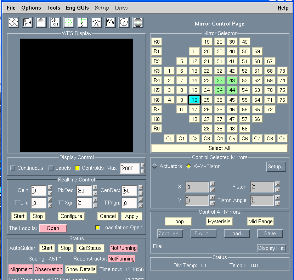
Task: Increase the Piston value with up arrow
Action: pos(277,184)
